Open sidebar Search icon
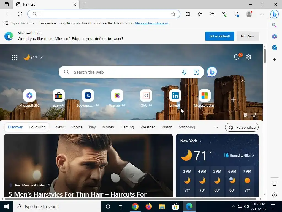Image resolution: width=282 pixels, height=212 pixels. 274,25
